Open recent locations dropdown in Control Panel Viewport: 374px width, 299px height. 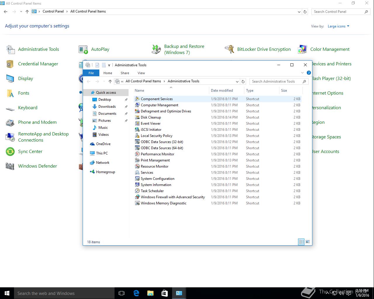click(21, 12)
